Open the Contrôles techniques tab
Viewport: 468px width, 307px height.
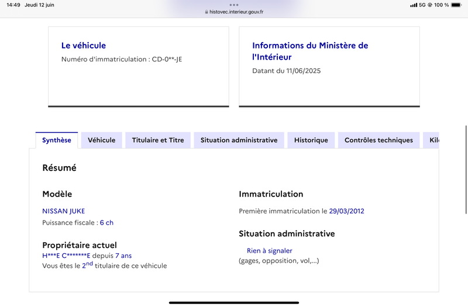(x=378, y=140)
